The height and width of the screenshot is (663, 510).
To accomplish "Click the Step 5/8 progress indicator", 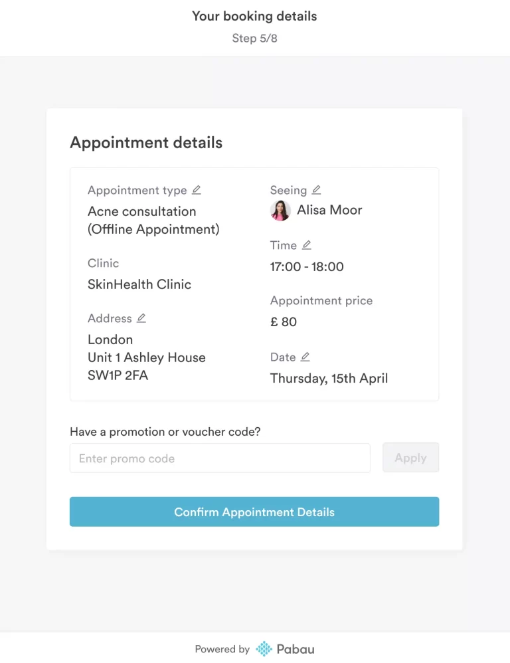I will (x=254, y=39).
